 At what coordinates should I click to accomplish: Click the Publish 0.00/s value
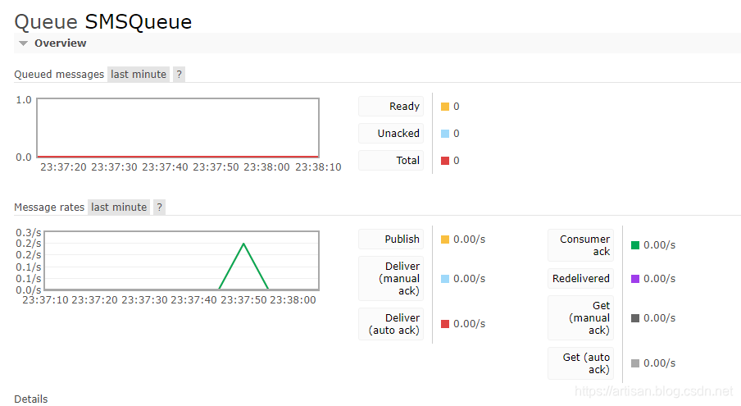(469, 239)
